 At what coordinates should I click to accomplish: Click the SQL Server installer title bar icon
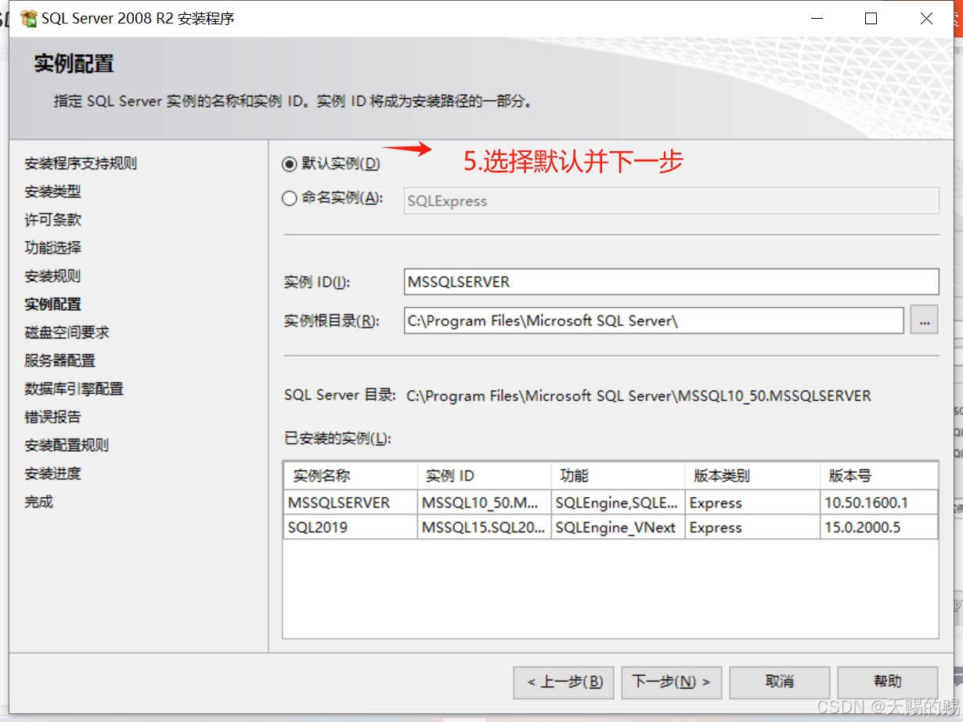click(29, 19)
